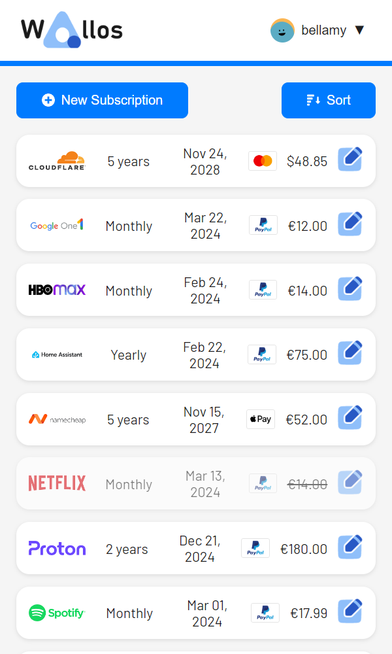Click the bellamy avatar image
This screenshot has height=654, width=392.
283,30
